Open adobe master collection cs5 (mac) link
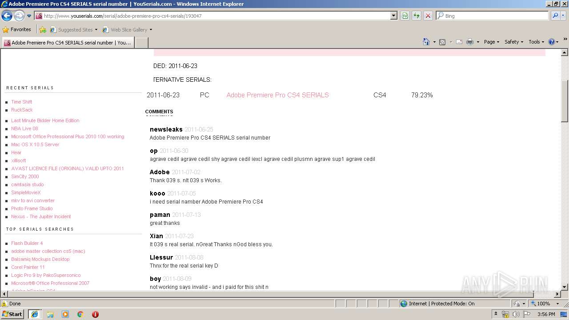569x320 pixels. tap(48, 251)
